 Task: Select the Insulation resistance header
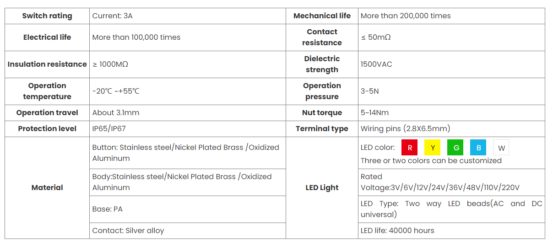click(x=47, y=64)
